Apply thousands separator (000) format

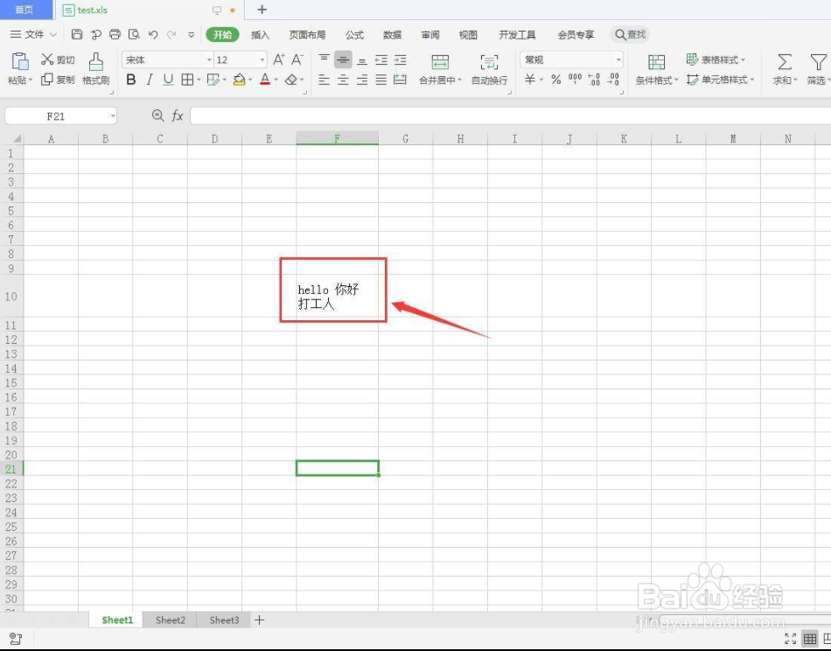(x=575, y=80)
